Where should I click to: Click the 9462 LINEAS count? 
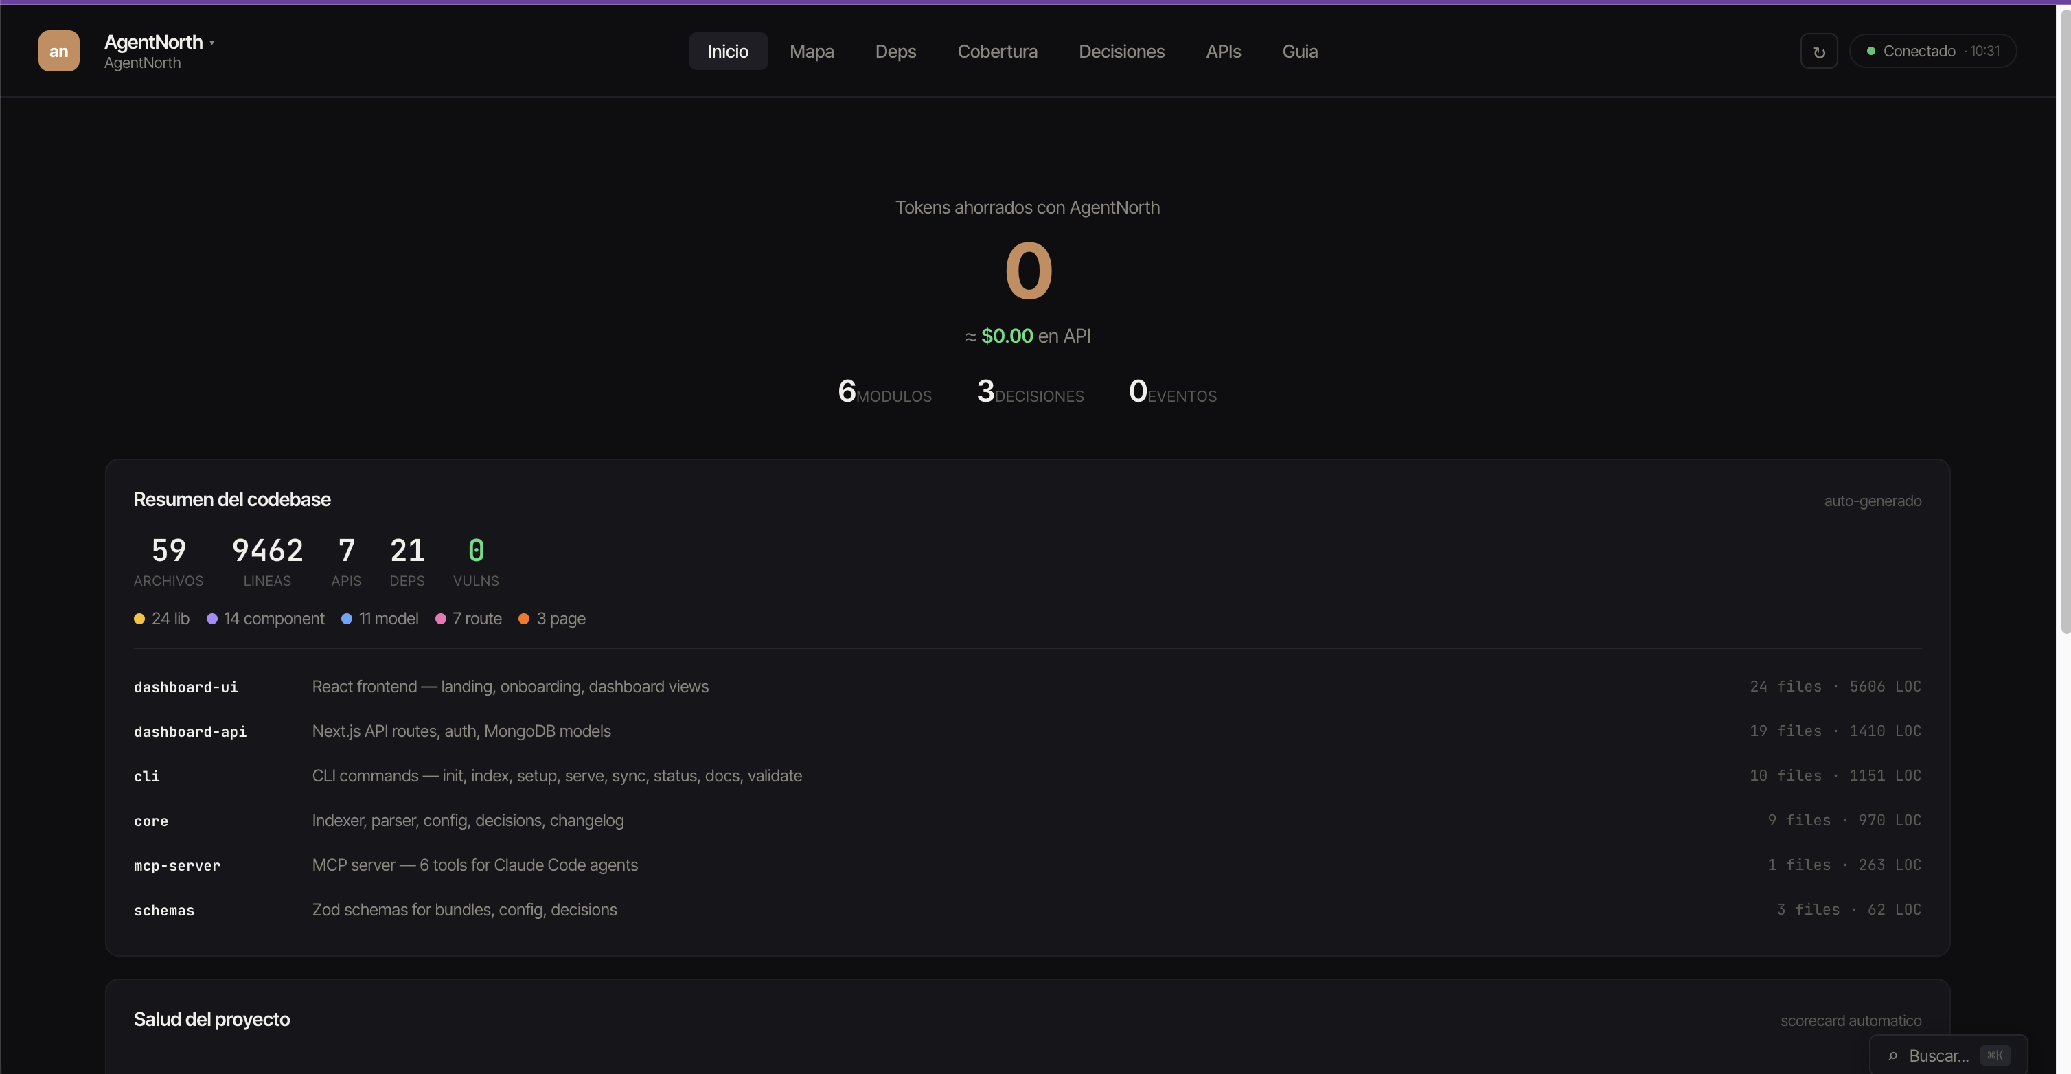(267, 561)
